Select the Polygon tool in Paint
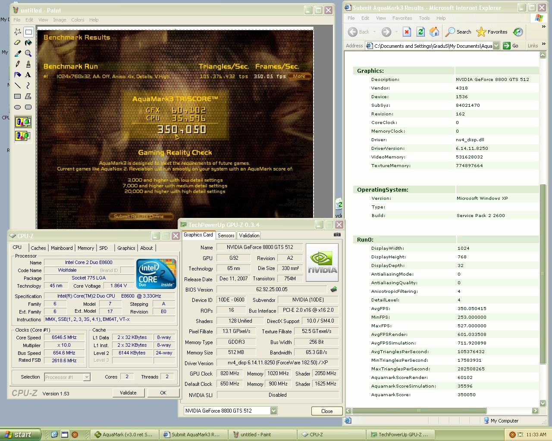 point(28,96)
